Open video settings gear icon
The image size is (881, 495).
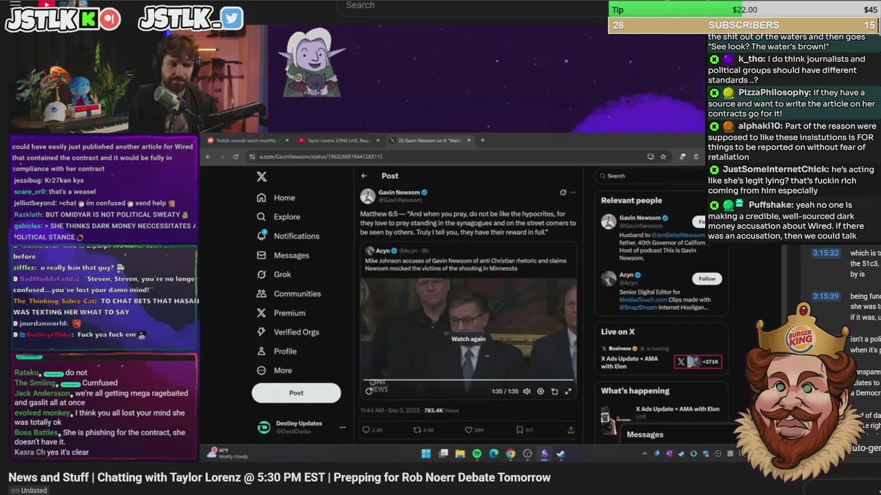(540, 391)
